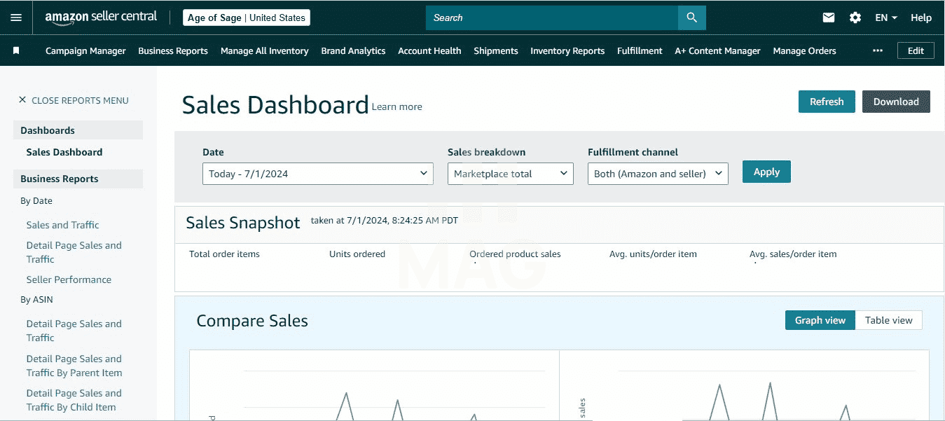Switch to Table view
This screenshot has width=945, height=421.
pos(888,320)
